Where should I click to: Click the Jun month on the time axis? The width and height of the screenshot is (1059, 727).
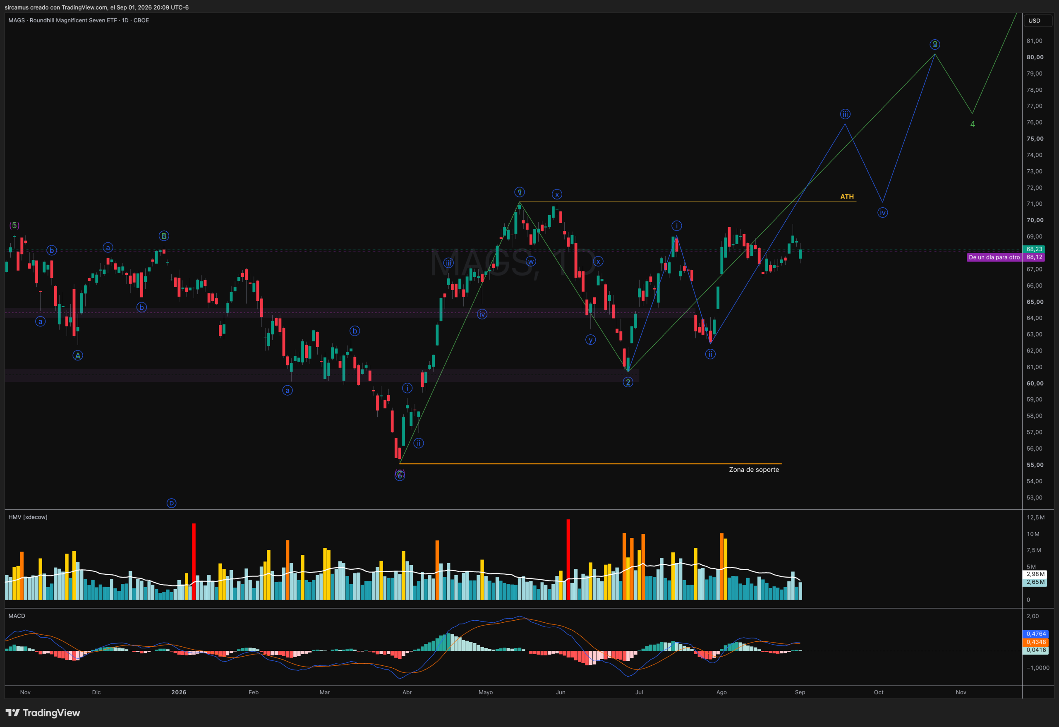pyautogui.click(x=561, y=692)
